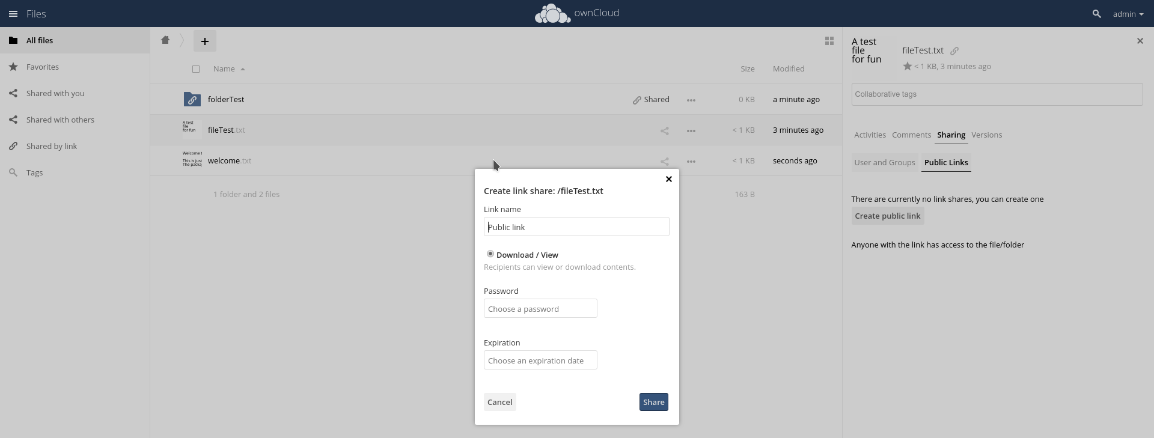Close the details sidebar
Viewport: 1154px width, 438px height.
[1140, 41]
